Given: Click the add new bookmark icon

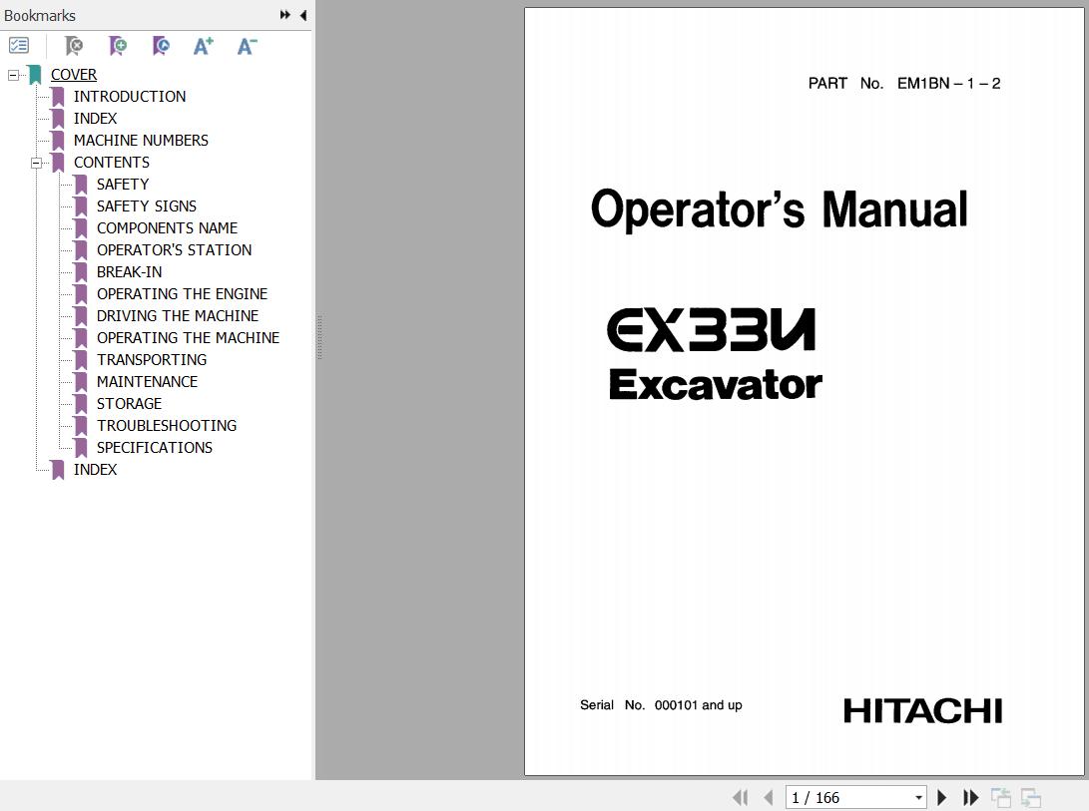Looking at the screenshot, I should [x=118, y=46].
